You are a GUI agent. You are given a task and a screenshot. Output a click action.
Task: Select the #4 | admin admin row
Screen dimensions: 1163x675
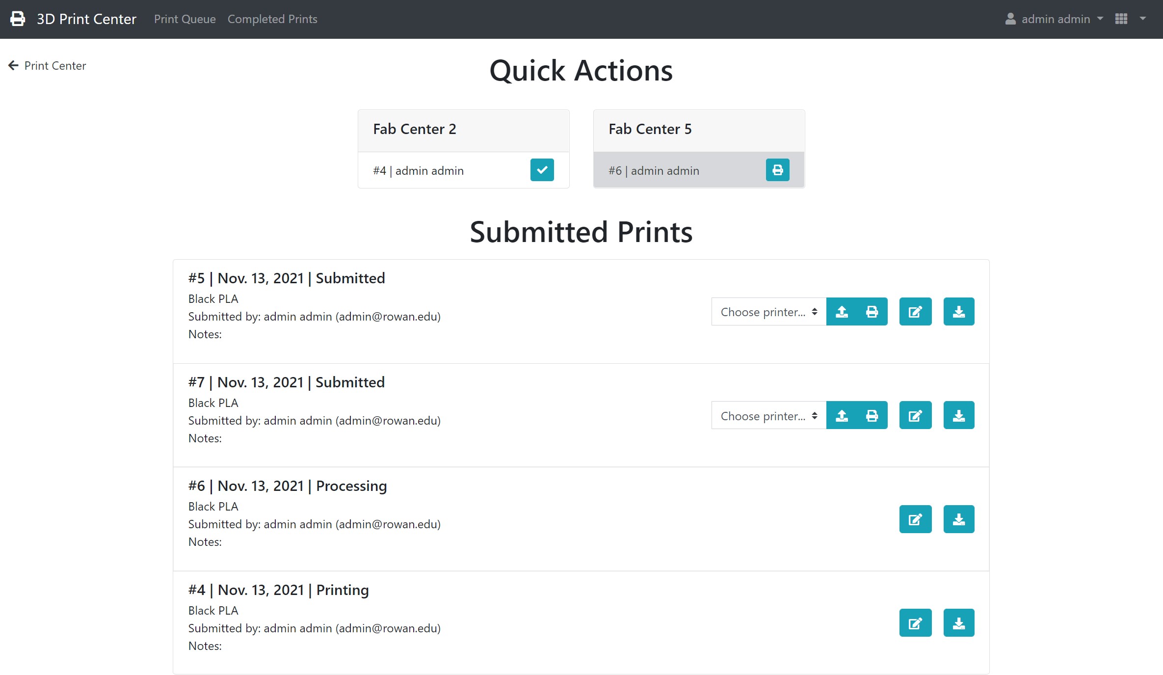point(463,170)
